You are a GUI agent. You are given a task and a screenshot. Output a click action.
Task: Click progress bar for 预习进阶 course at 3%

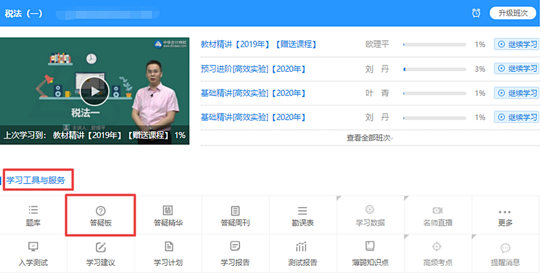434,69
